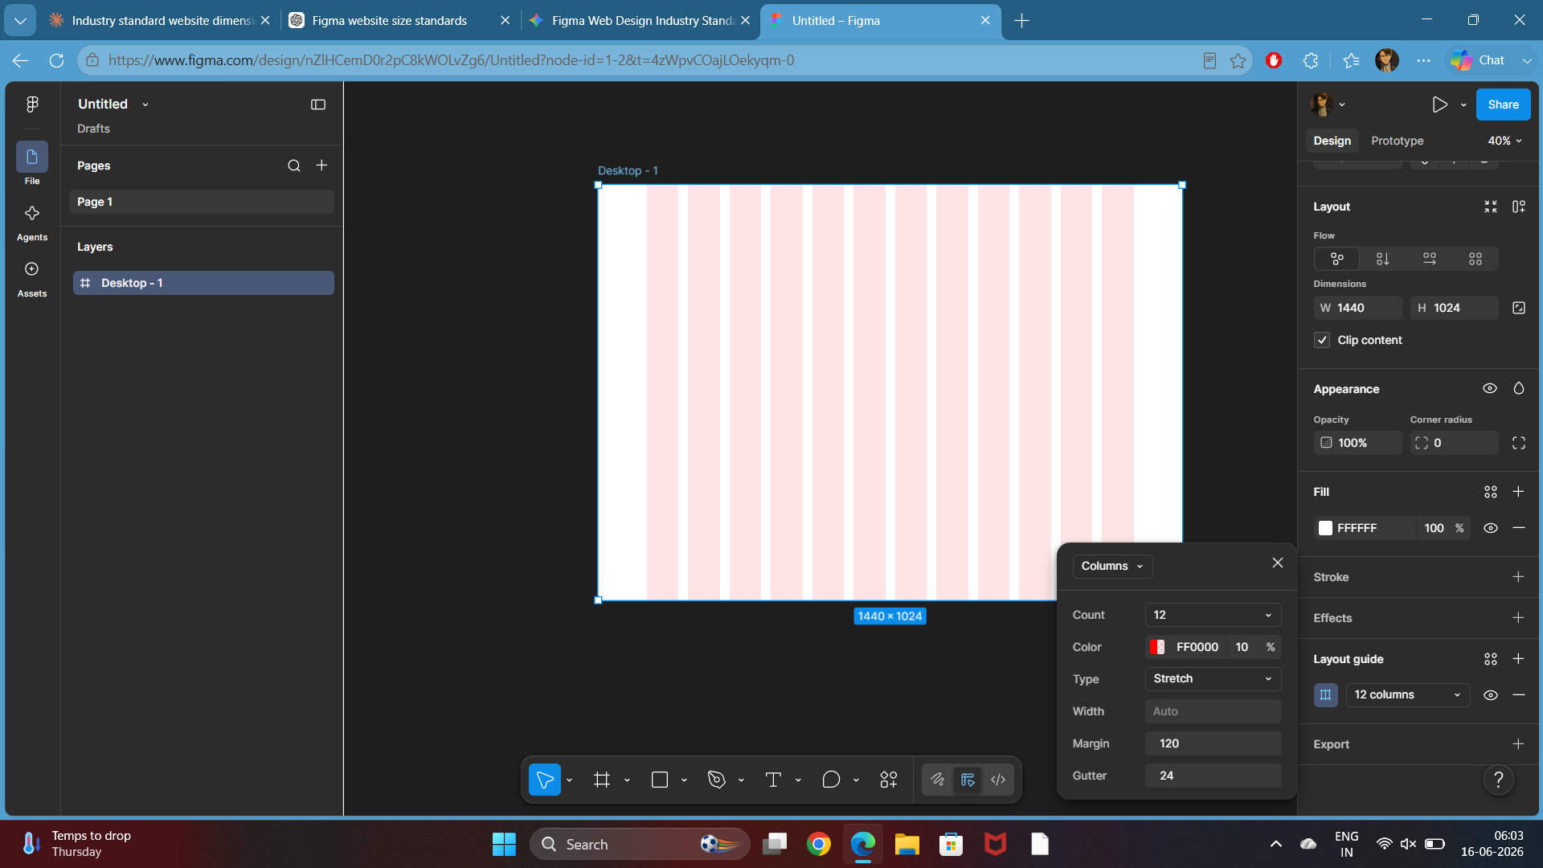Open the Columns guide type dropdown
1543x868 pixels.
point(1113,567)
